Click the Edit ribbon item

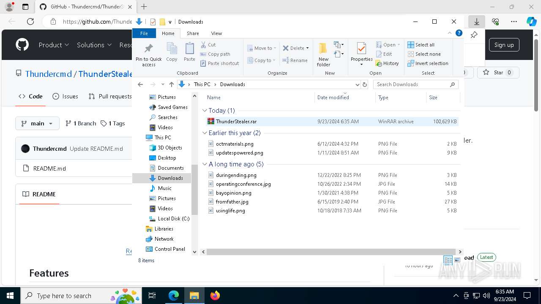pos(384,54)
